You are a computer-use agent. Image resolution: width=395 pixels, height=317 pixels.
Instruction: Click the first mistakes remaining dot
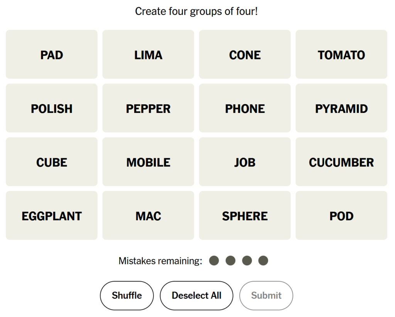click(214, 261)
